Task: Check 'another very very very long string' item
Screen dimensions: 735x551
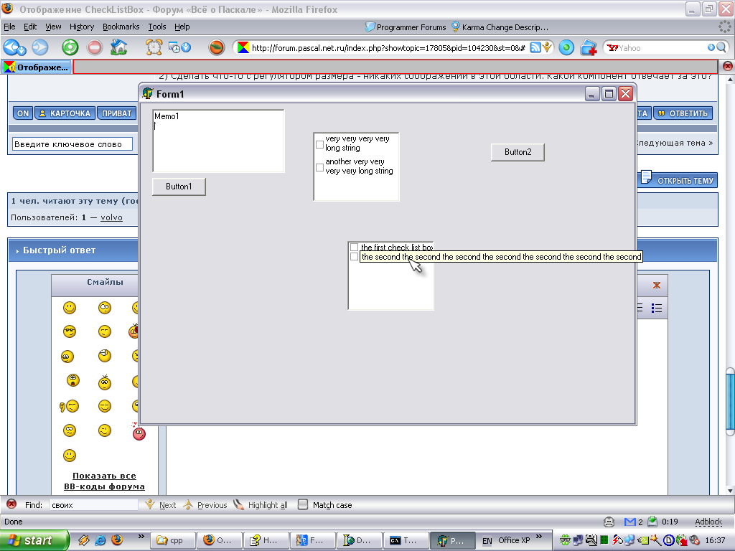Action: [320, 167]
